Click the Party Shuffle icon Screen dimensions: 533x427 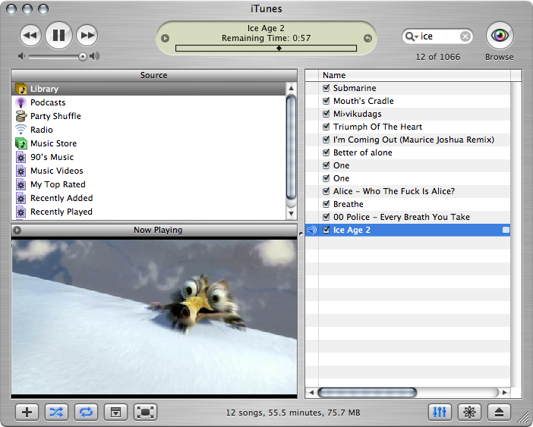point(21,116)
